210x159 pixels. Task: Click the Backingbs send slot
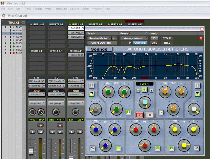76,55
